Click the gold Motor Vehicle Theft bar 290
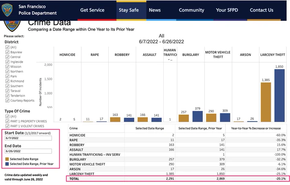The height and width of the screenshot is (185, 290). [211, 118]
